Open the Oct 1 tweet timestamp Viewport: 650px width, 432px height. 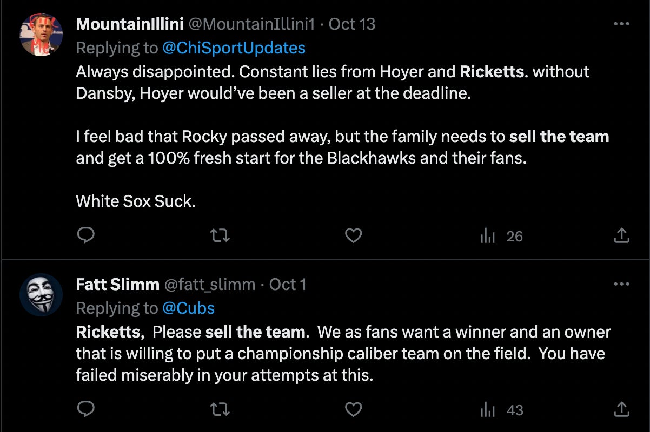click(288, 285)
